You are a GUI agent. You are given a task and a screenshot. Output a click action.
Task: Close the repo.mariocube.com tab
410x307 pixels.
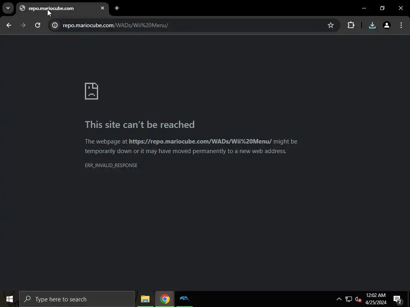[102, 8]
